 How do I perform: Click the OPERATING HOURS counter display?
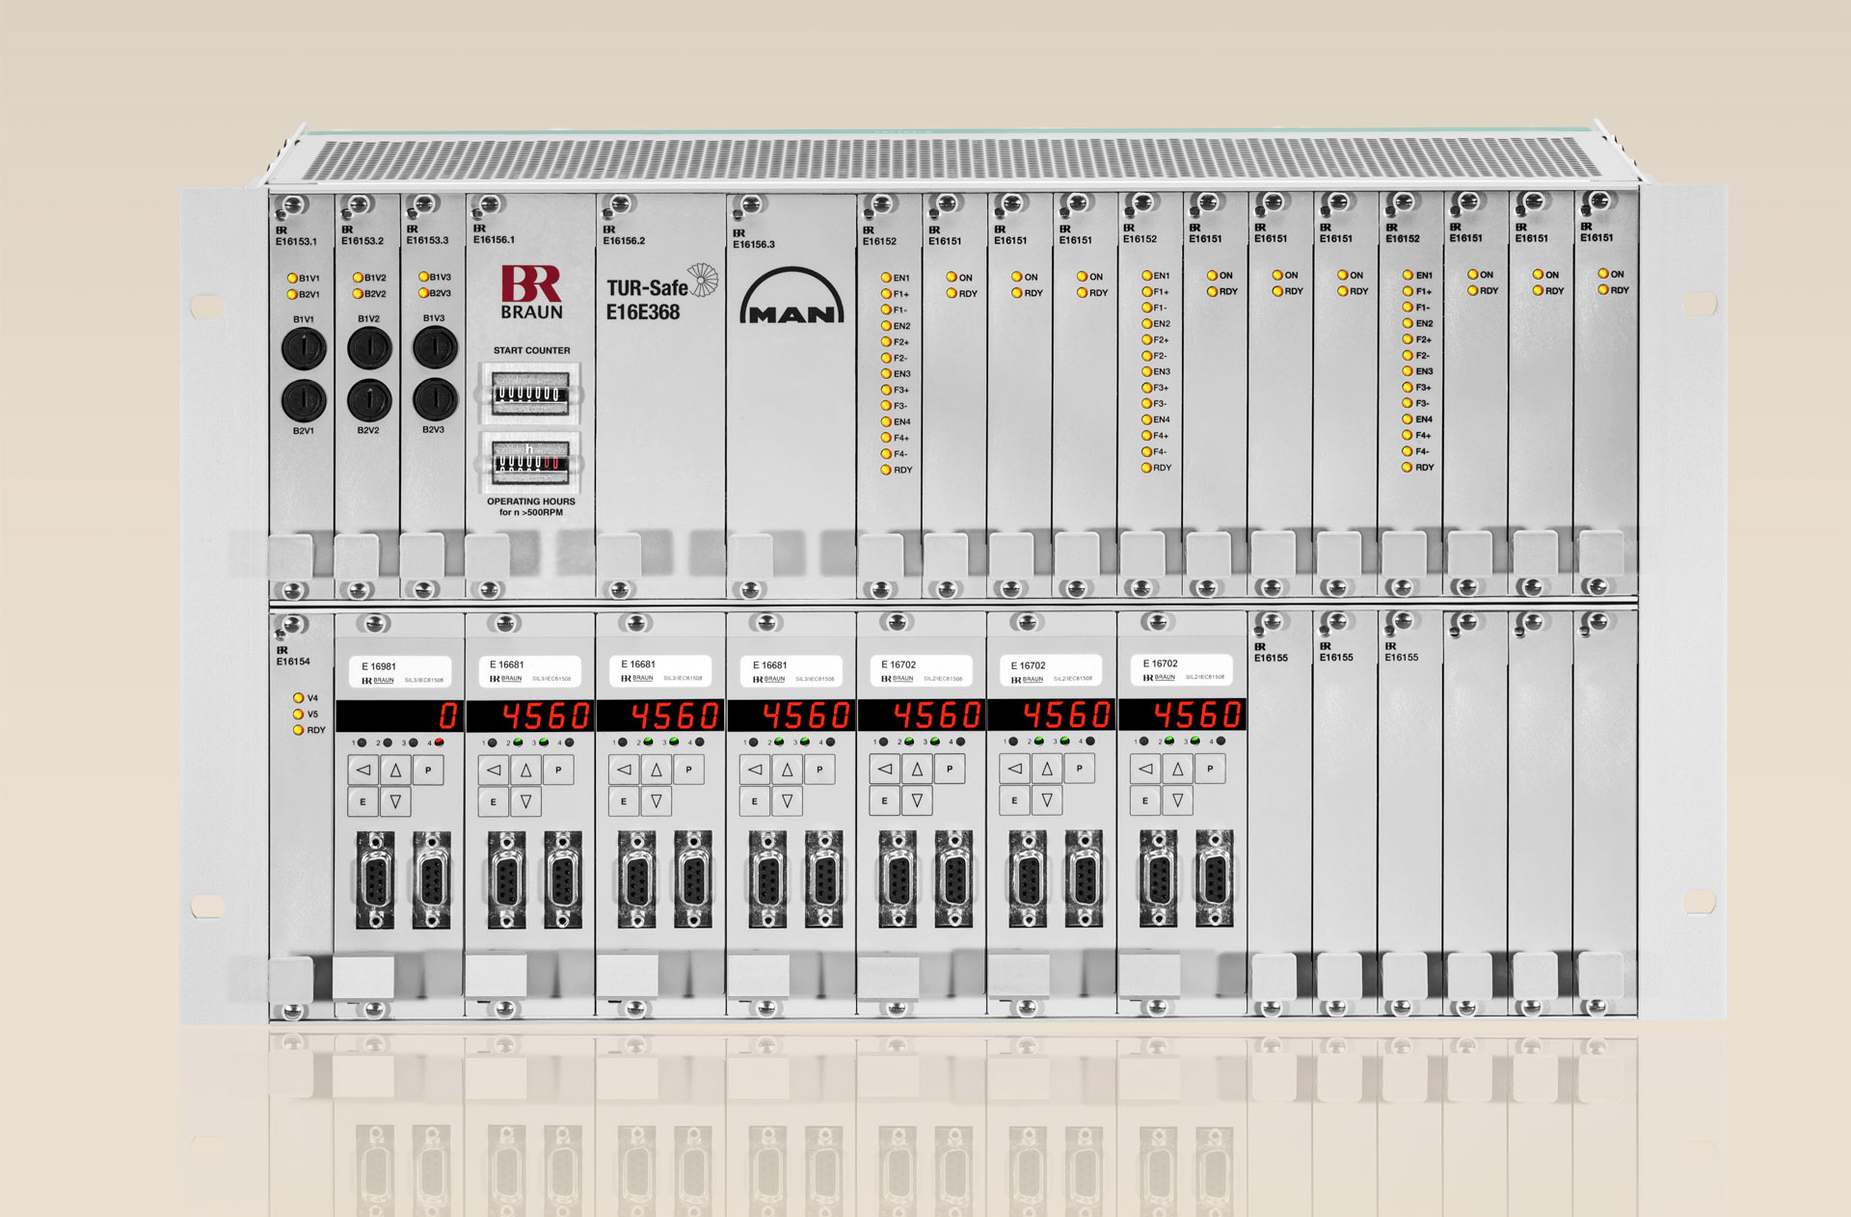529,462
